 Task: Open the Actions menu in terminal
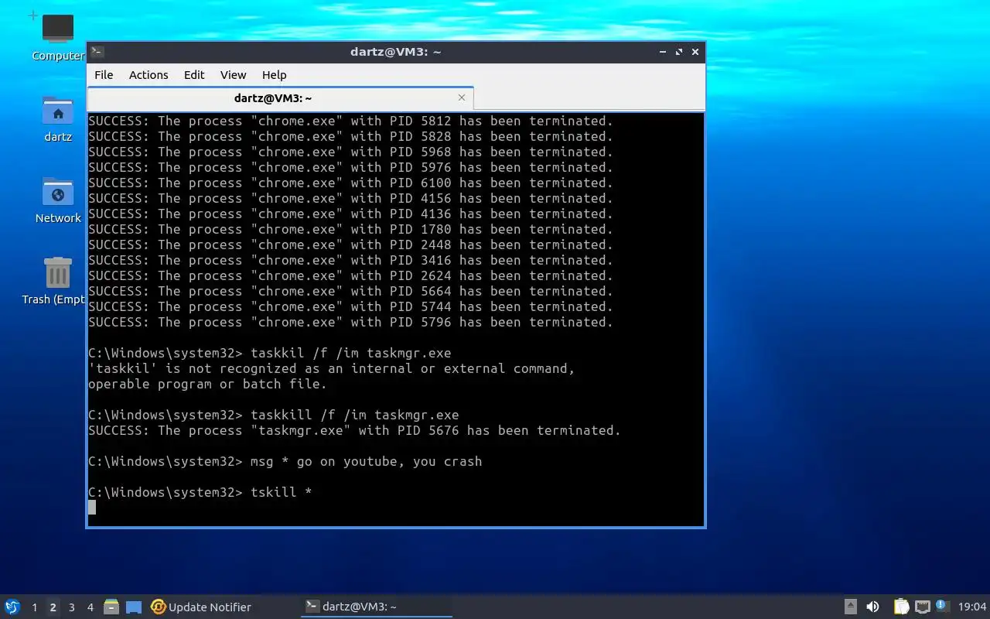(x=148, y=75)
